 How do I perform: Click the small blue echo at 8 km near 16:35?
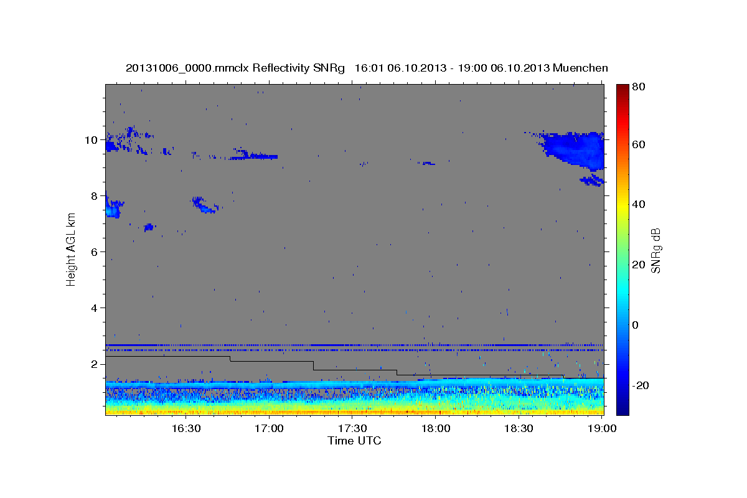(x=205, y=204)
